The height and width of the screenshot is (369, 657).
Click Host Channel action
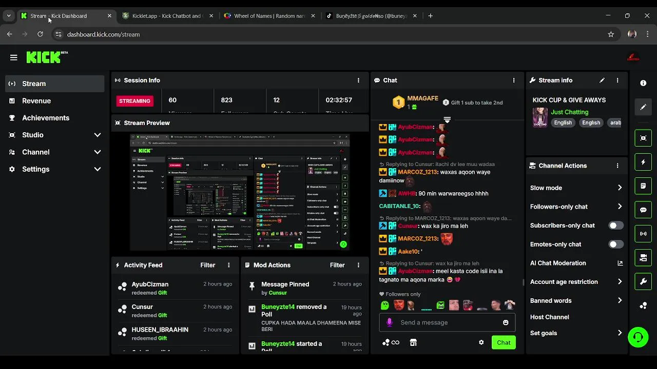coord(550,317)
